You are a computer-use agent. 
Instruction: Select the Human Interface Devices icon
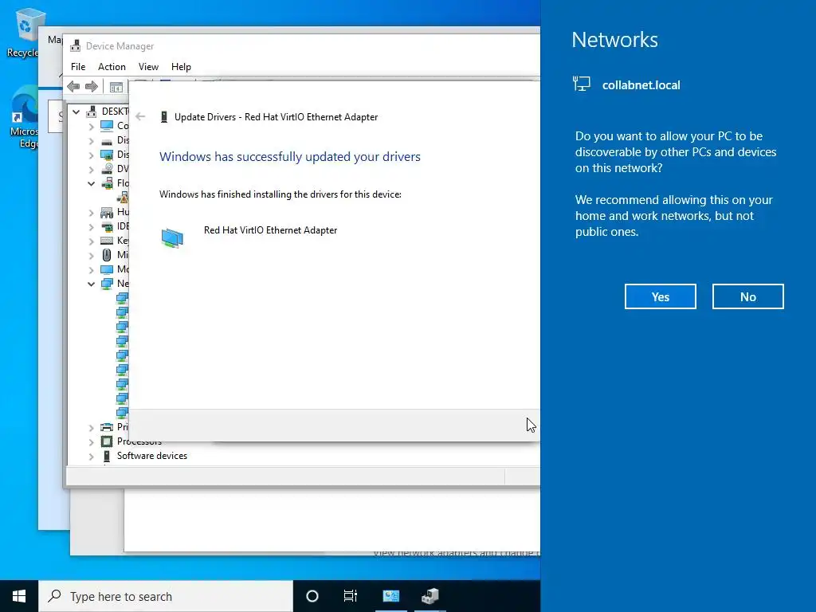[x=107, y=212]
